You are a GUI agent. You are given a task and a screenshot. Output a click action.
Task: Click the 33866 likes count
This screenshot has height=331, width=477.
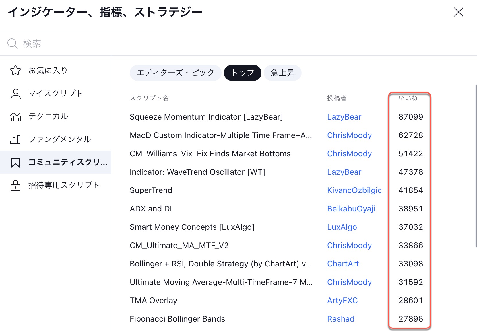coord(411,246)
